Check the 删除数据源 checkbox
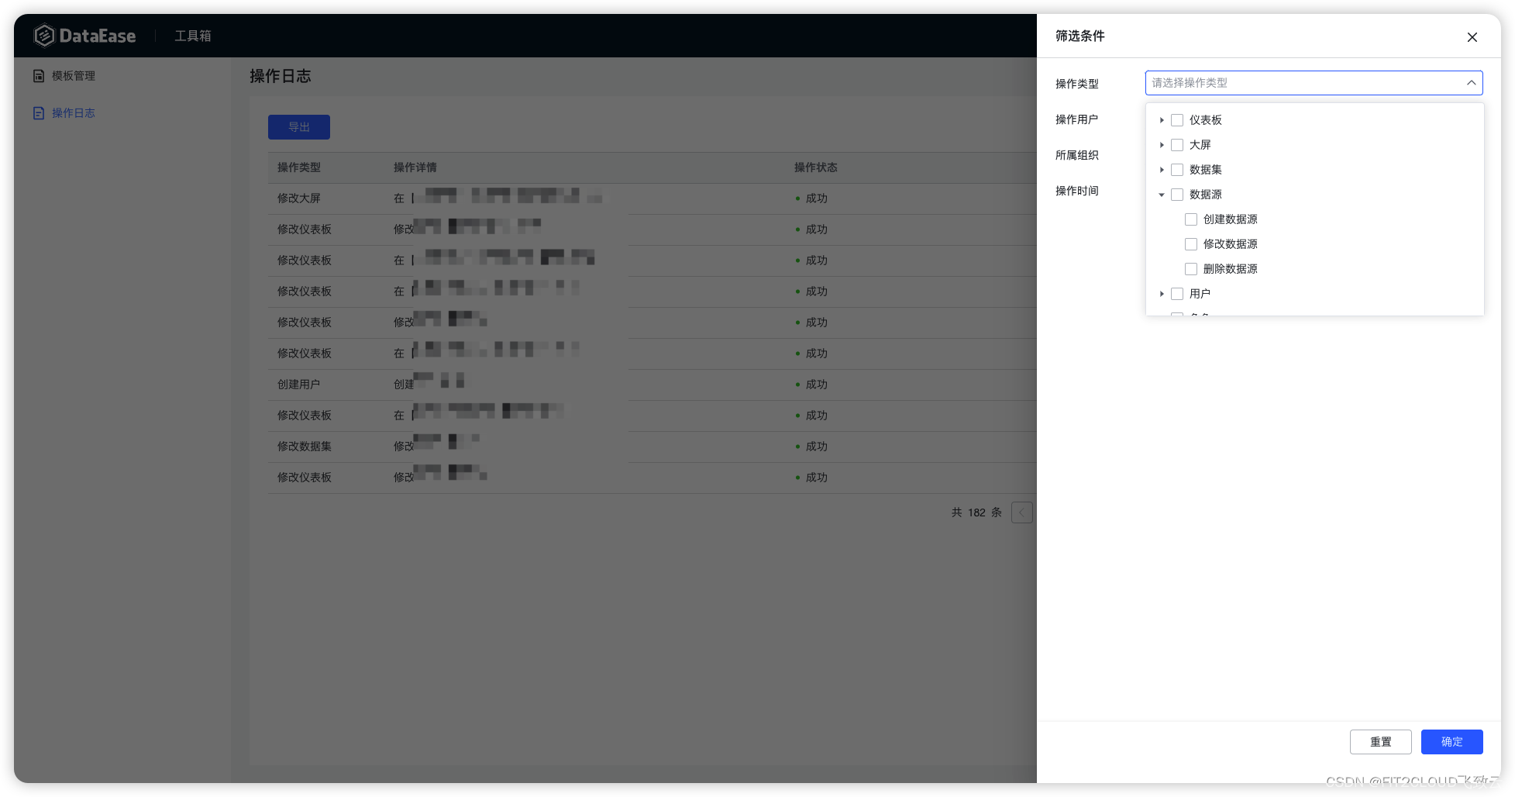The height and width of the screenshot is (797, 1515). point(1191,269)
